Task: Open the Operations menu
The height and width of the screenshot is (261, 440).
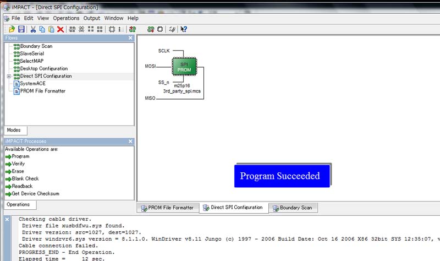Action: 66,18
